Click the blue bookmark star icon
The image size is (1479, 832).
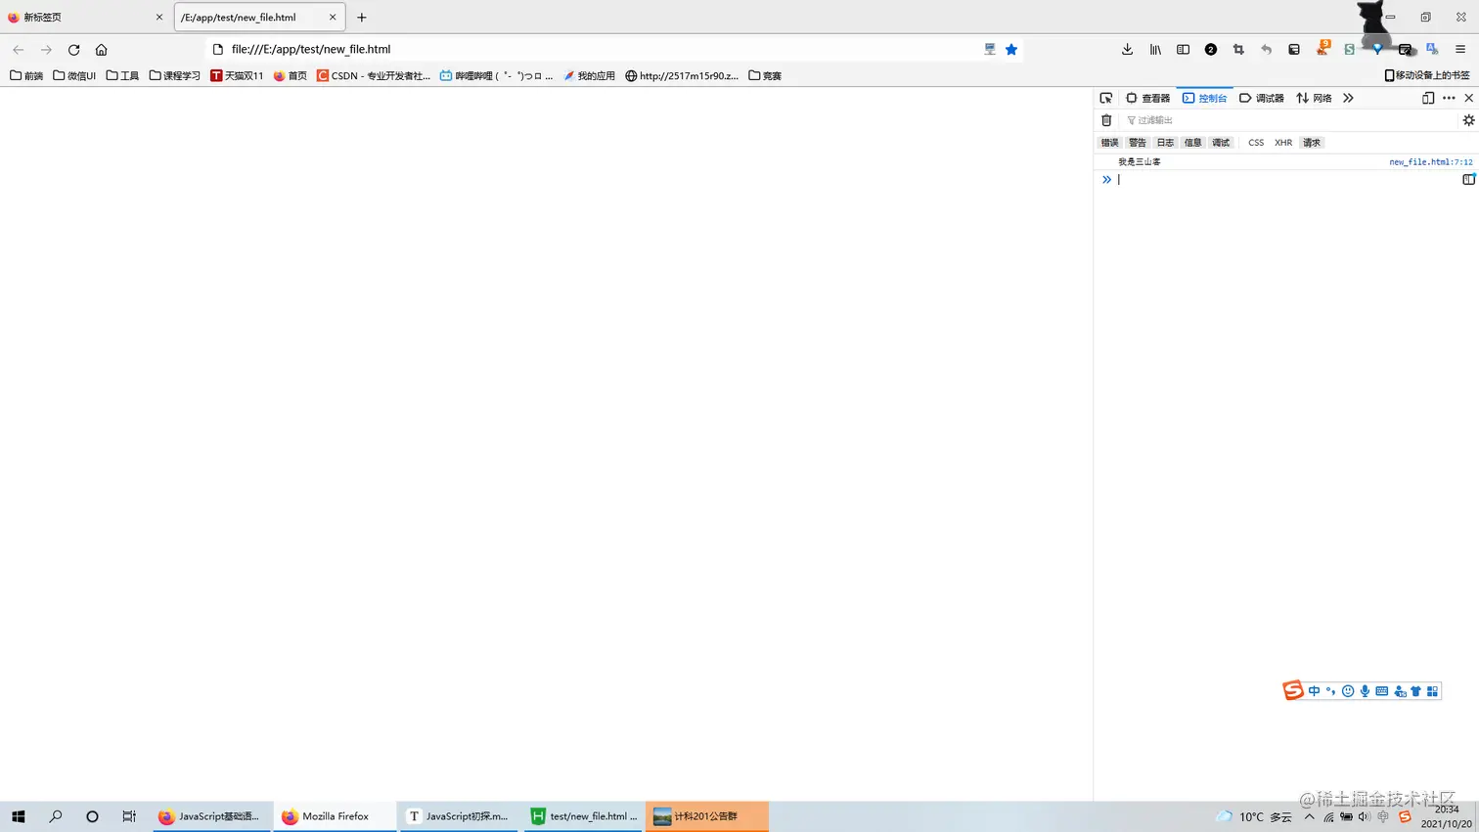tap(1011, 49)
